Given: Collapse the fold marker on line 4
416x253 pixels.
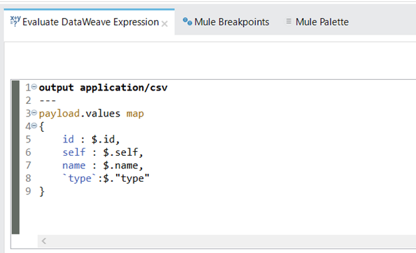Looking at the screenshot, I should point(34,126).
